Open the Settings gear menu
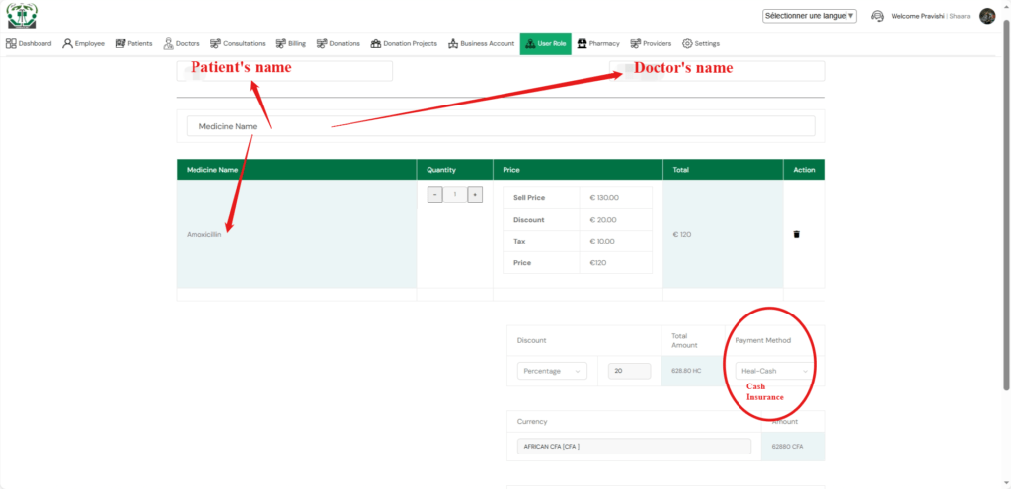 701,43
